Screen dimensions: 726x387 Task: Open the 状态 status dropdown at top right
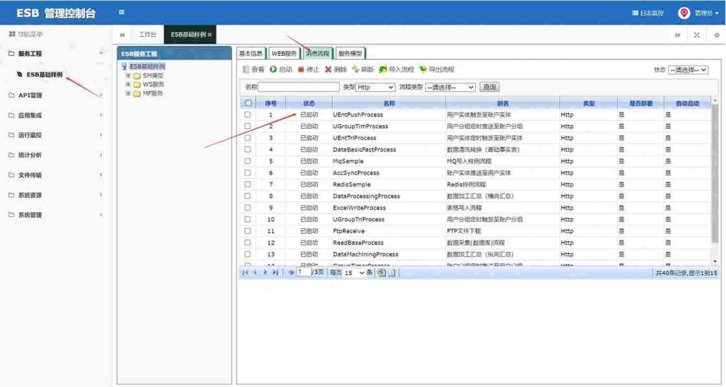[688, 70]
